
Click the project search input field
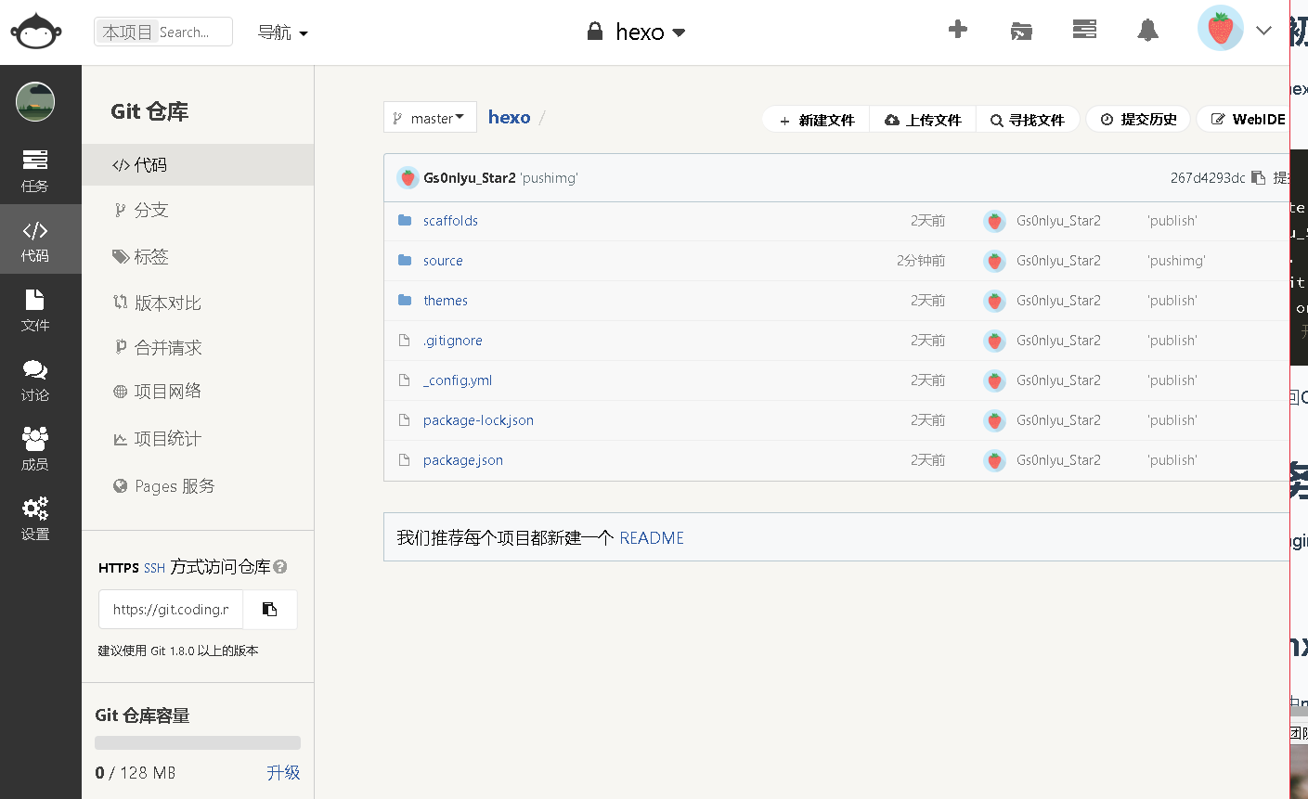[193, 32]
